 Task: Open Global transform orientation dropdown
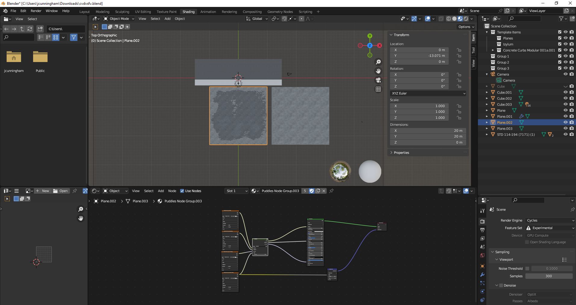(257, 19)
